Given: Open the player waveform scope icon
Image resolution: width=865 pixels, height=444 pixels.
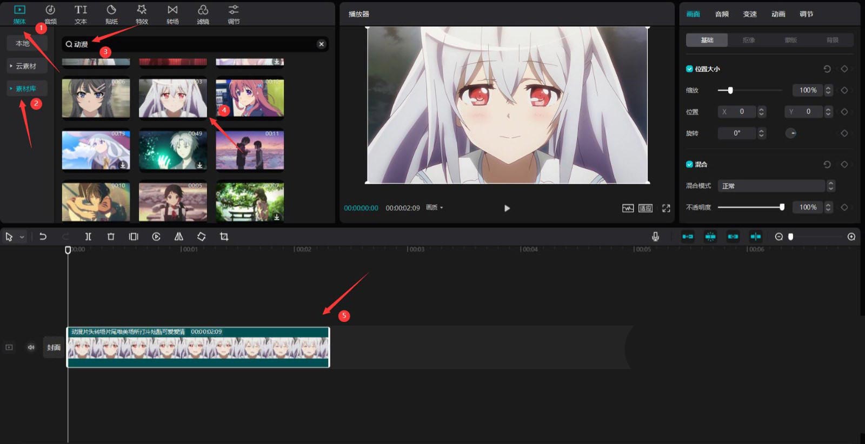Looking at the screenshot, I should (x=628, y=208).
